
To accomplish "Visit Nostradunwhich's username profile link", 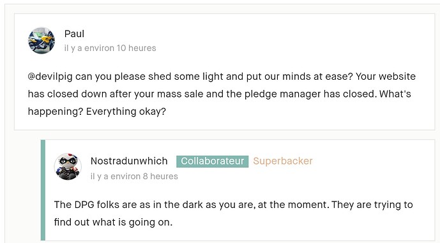I will (x=129, y=161).
